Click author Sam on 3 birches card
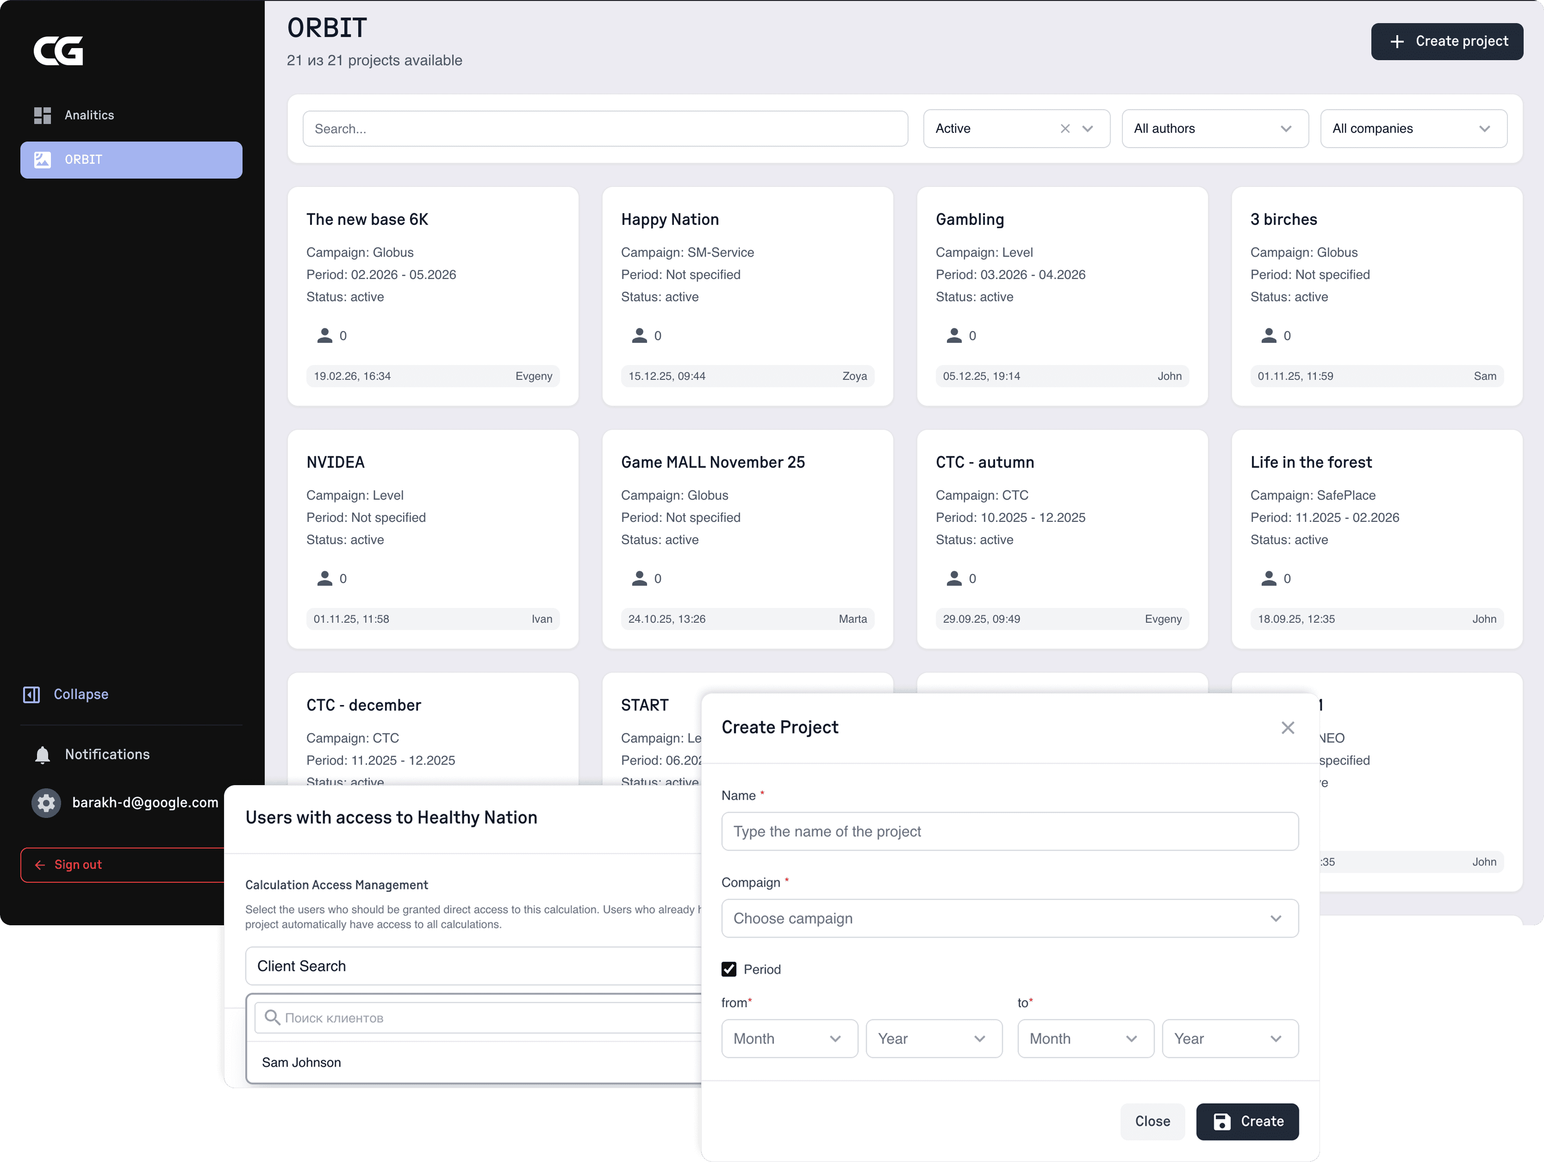 [x=1485, y=376]
